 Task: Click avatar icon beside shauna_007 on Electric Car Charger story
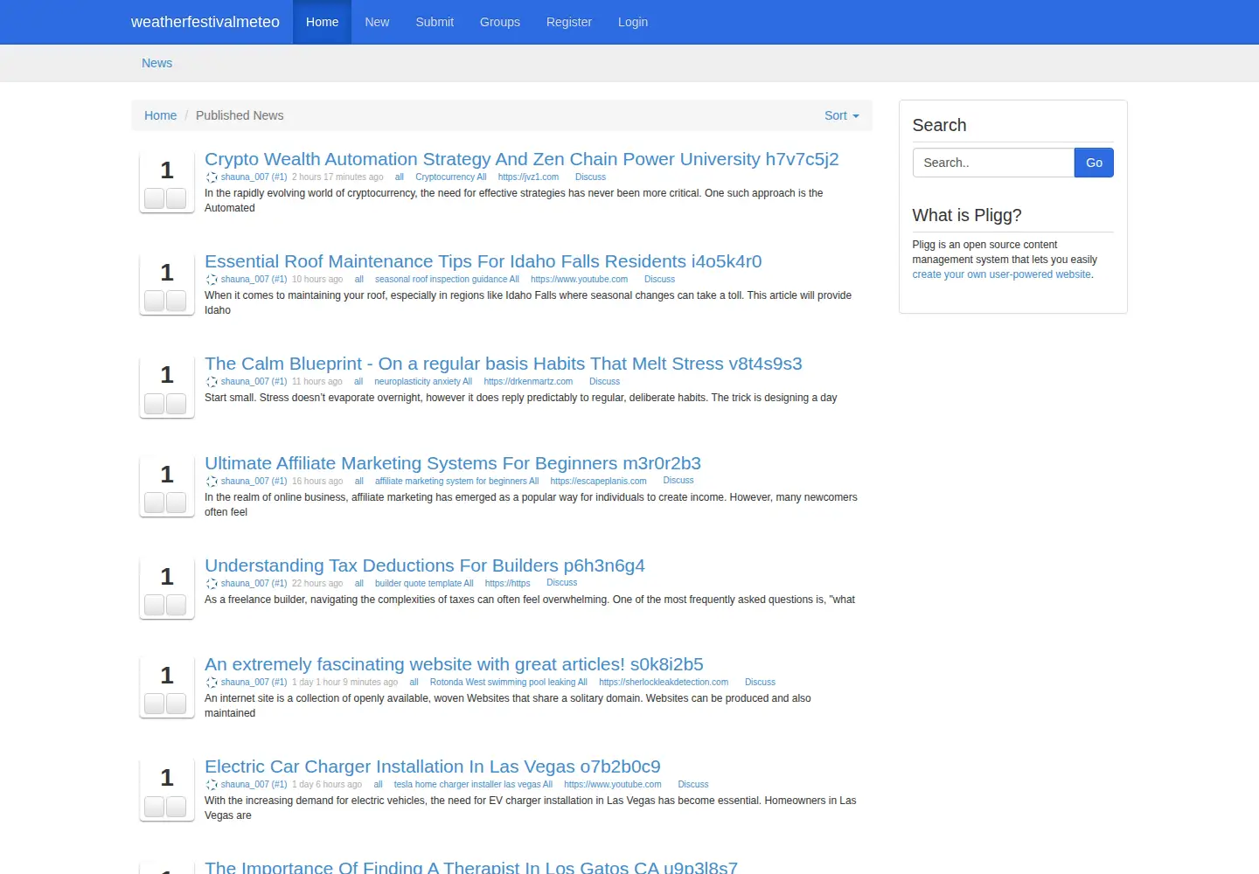pos(212,785)
